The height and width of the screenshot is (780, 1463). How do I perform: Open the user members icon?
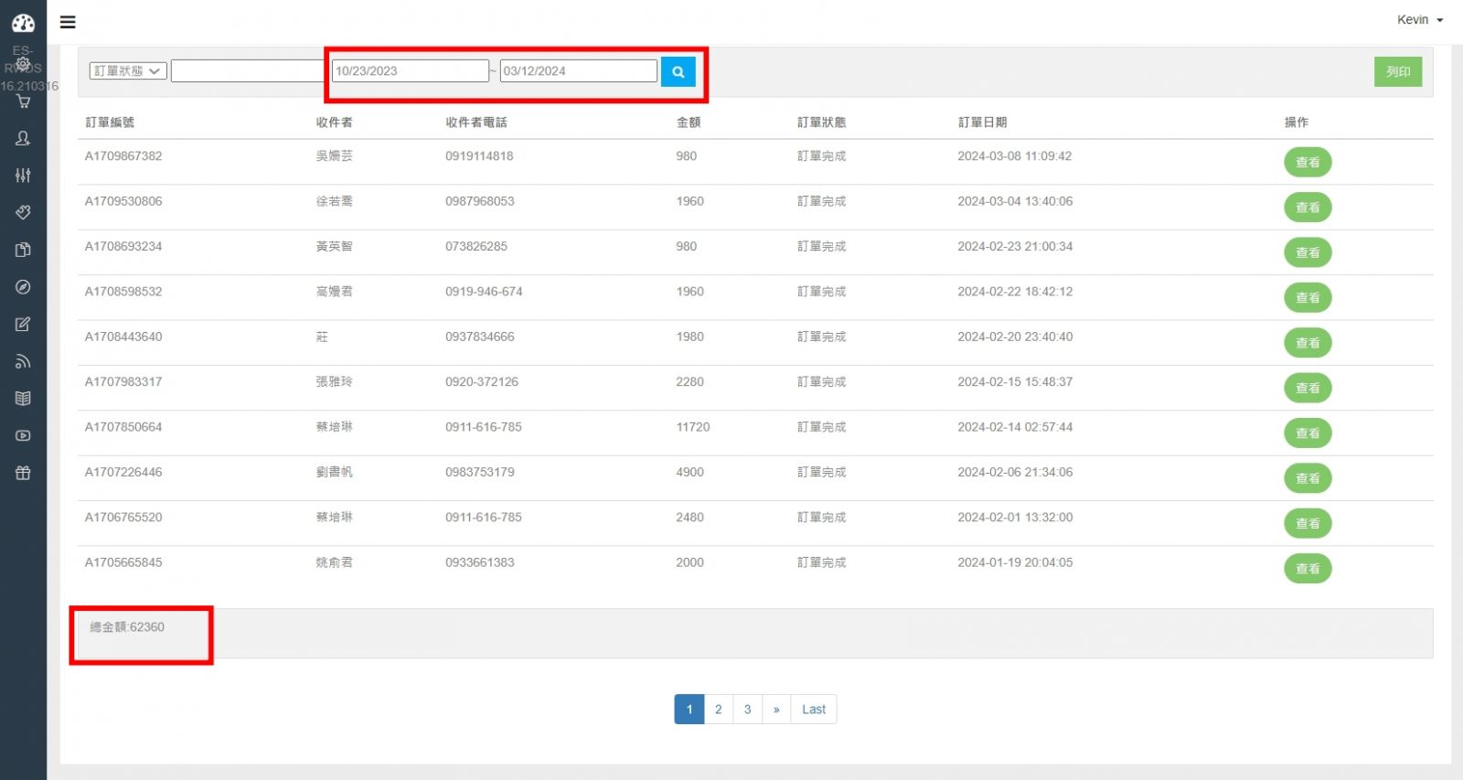pos(23,138)
